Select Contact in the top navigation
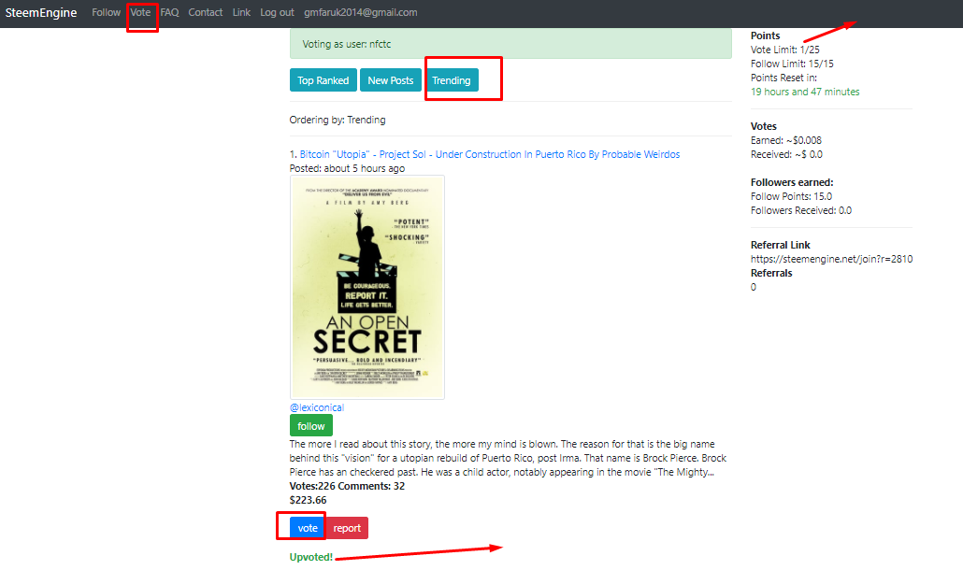Screen dimensions: 963x570 click(x=205, y=12)
